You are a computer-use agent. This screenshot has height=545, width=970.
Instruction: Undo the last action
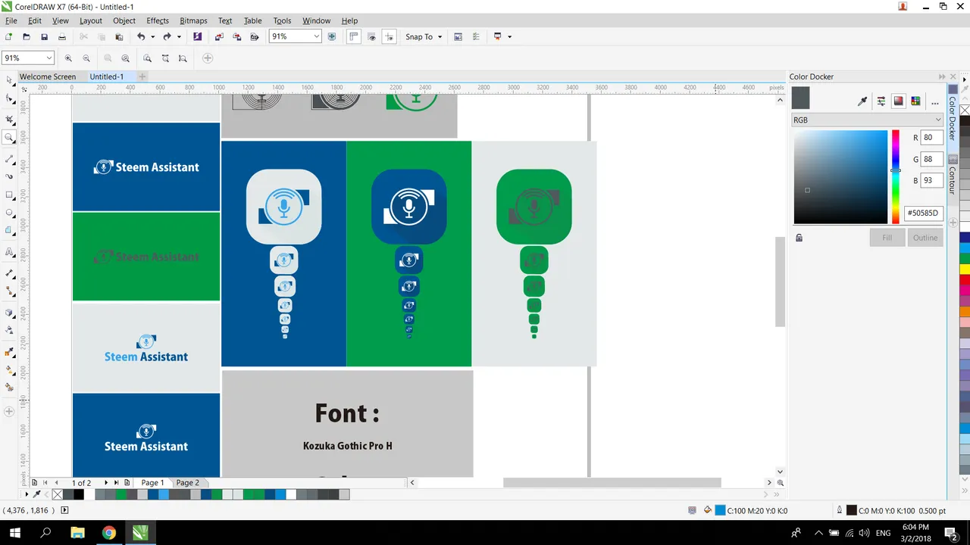[141, 36]
